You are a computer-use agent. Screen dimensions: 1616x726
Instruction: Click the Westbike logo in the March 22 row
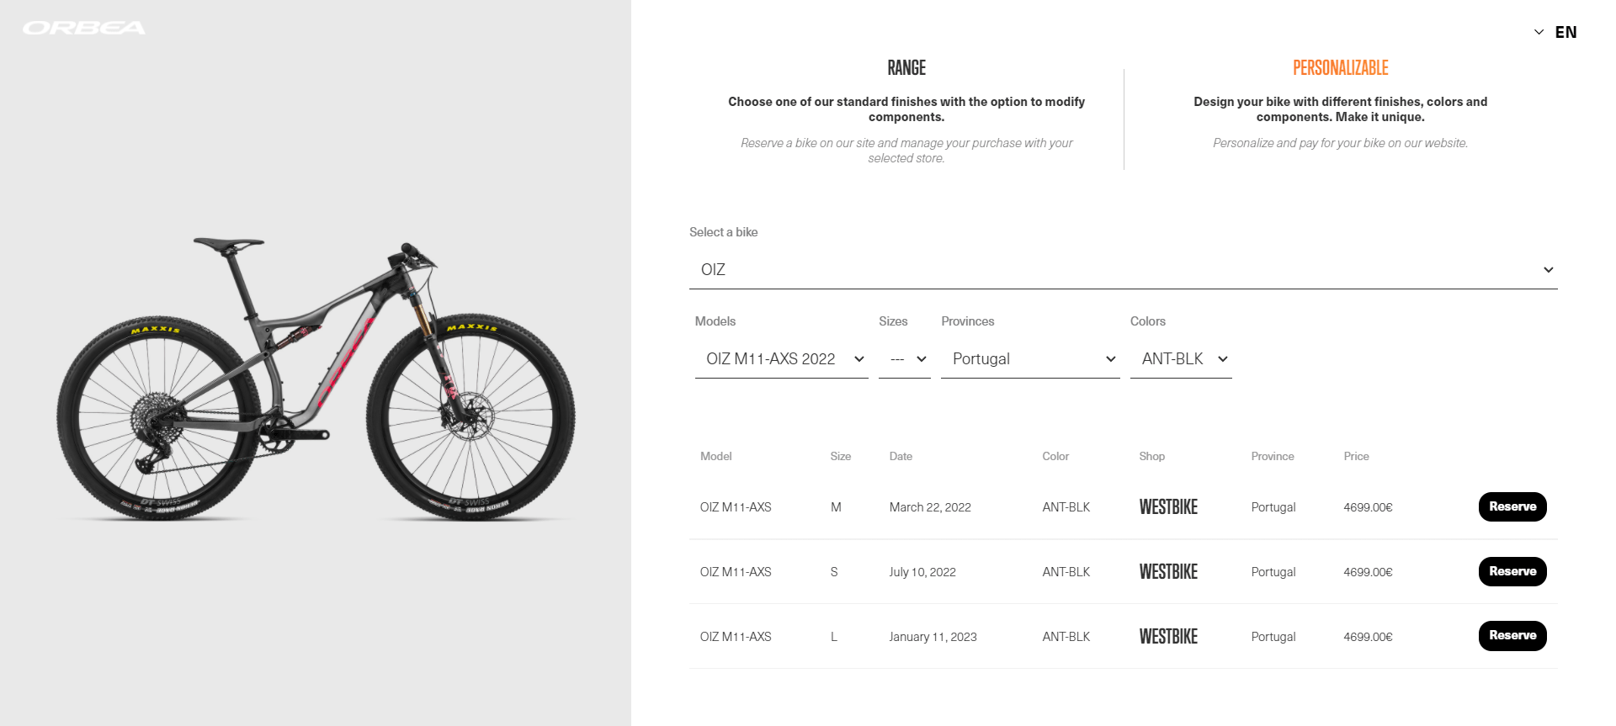click(x=1168, y=507)
